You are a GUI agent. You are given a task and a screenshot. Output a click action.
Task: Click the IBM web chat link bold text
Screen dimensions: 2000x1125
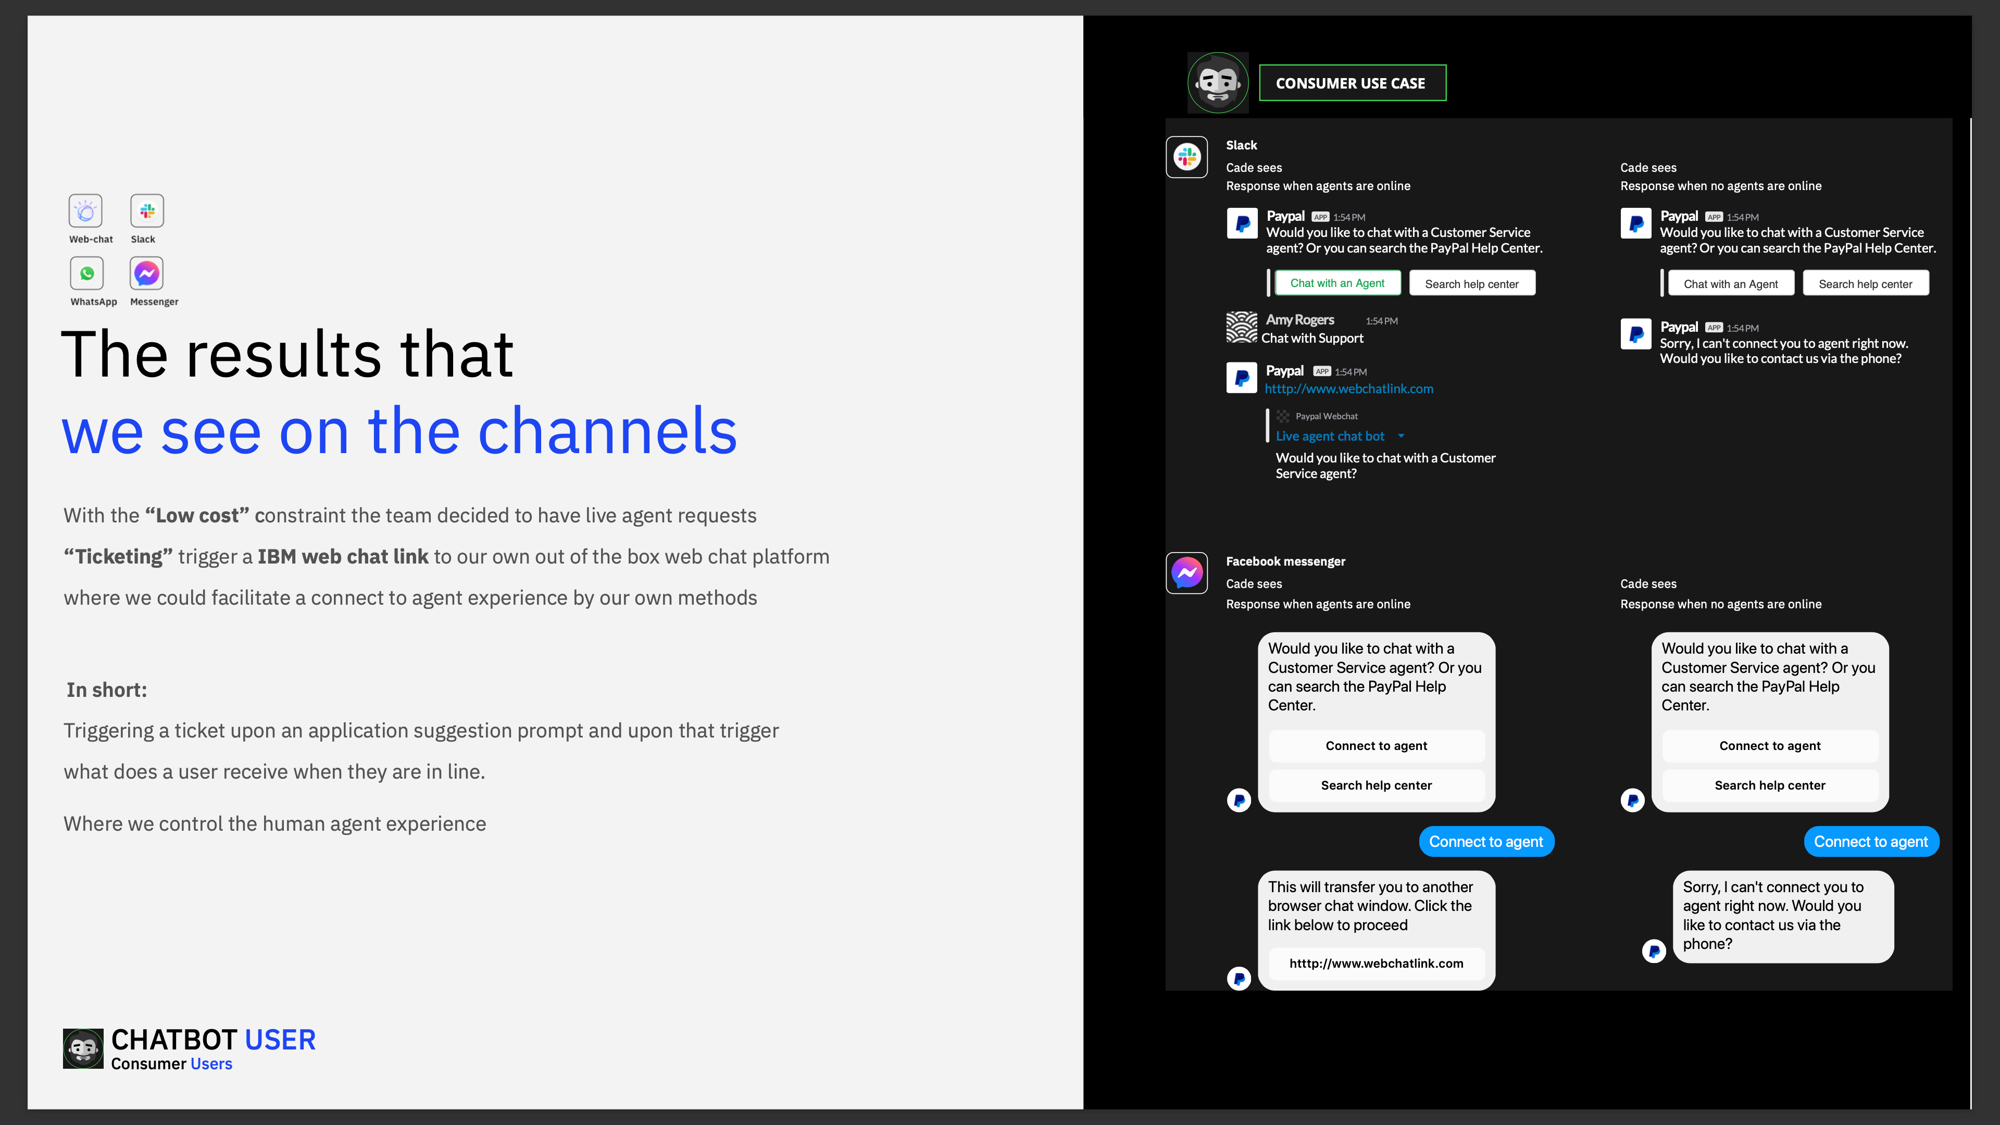point(342,557)
